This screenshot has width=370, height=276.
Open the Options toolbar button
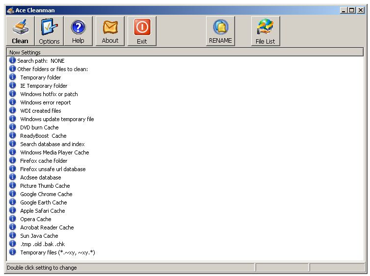click(x=50, y=31)
